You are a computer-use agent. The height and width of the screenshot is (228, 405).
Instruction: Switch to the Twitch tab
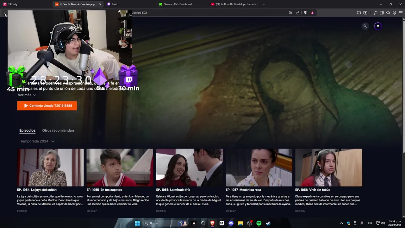(130, 4)
